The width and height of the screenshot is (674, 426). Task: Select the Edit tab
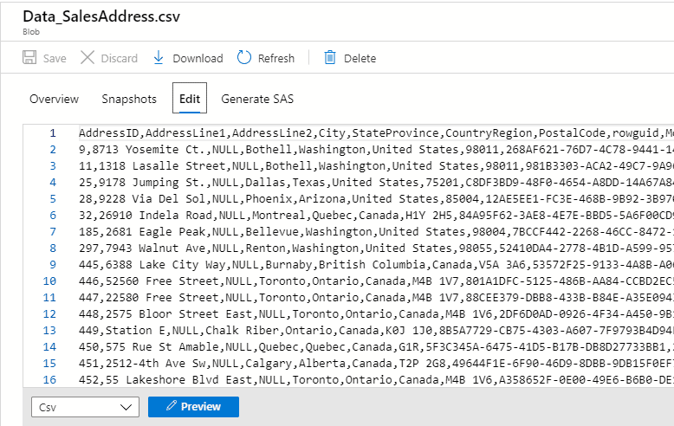[190, 99]
